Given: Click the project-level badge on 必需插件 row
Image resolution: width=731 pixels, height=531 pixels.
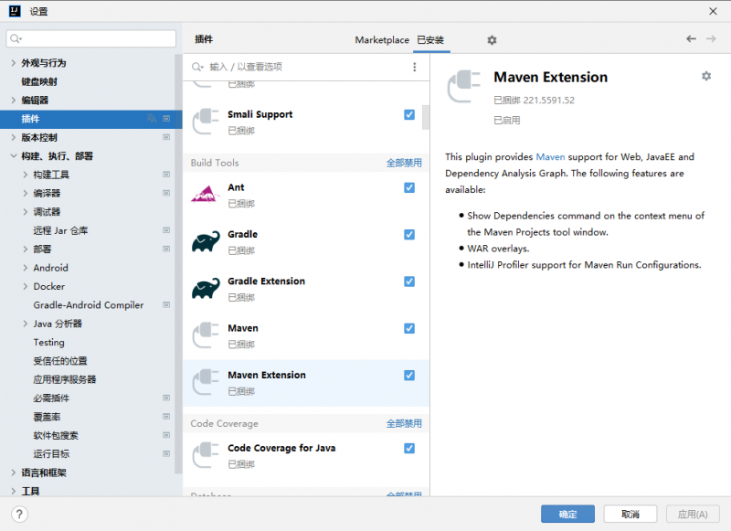Looking at the screenshot, I should coord(166,398).
